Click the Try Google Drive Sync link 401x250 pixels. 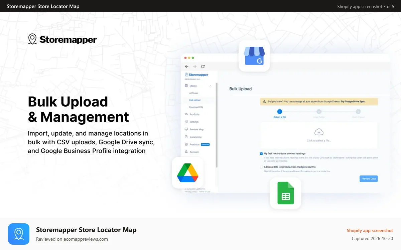pos(353,101)
